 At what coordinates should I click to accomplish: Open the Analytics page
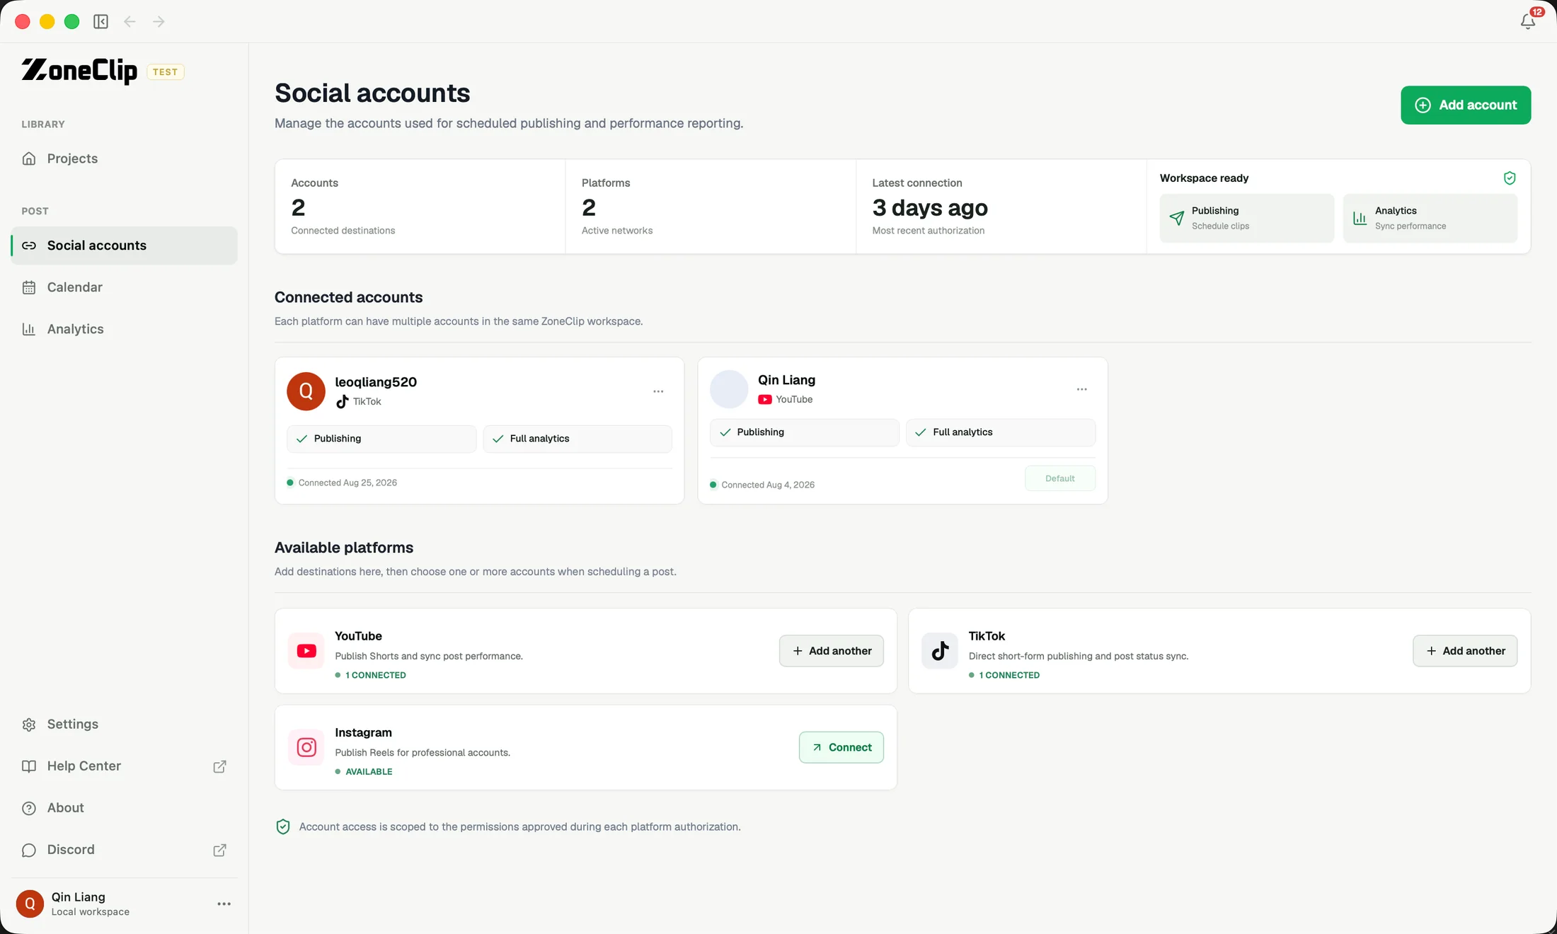(124, 329)
